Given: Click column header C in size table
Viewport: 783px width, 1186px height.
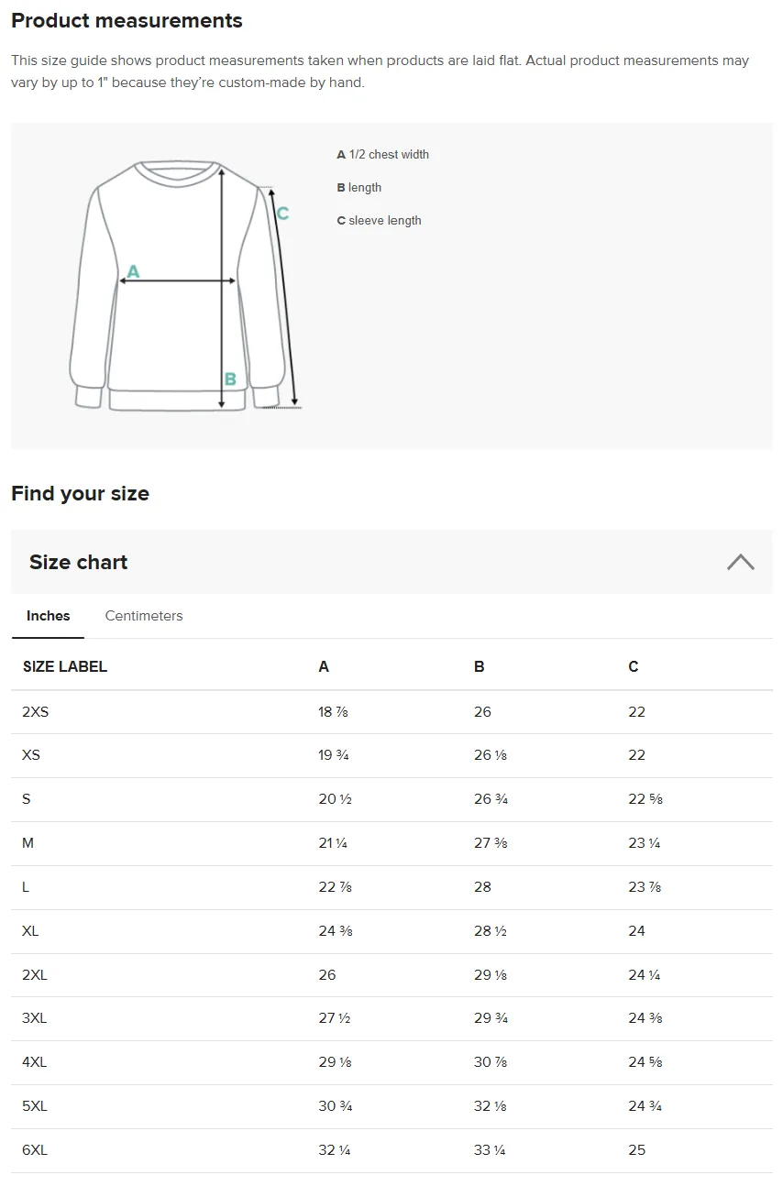Looking at the screenshot, I should [634, 666].
